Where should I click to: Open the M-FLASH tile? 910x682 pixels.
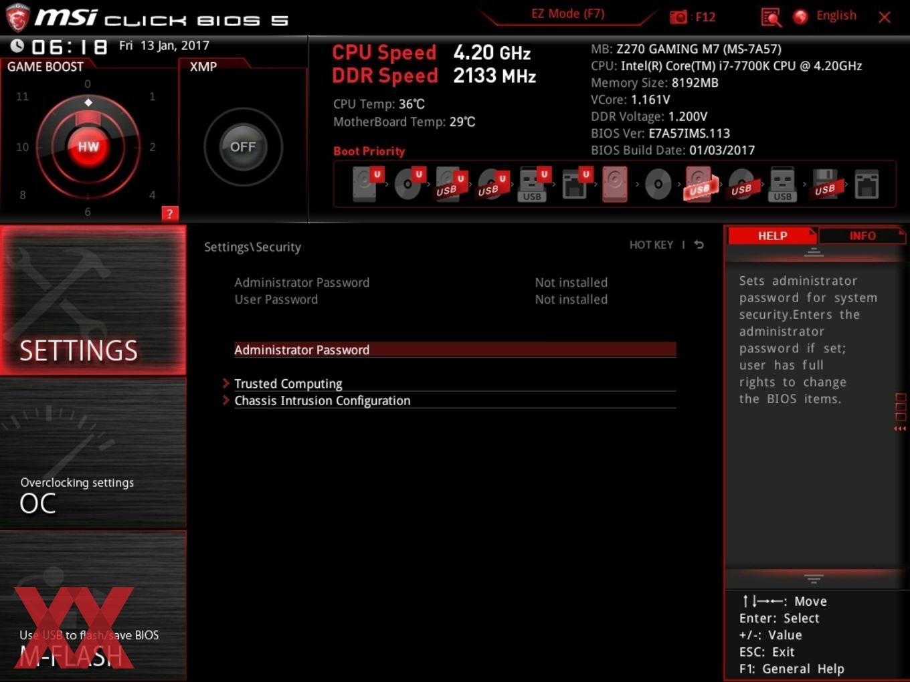tap(93, 606)
